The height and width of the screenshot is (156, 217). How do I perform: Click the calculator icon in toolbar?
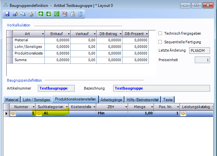point(80,14)
